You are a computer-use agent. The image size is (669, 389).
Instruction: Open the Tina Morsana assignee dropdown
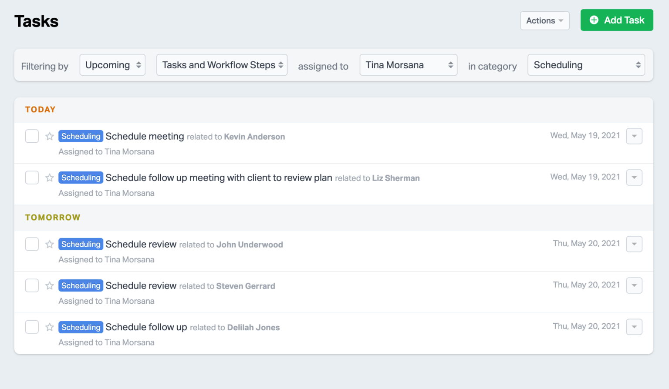(x=408, y=64)
